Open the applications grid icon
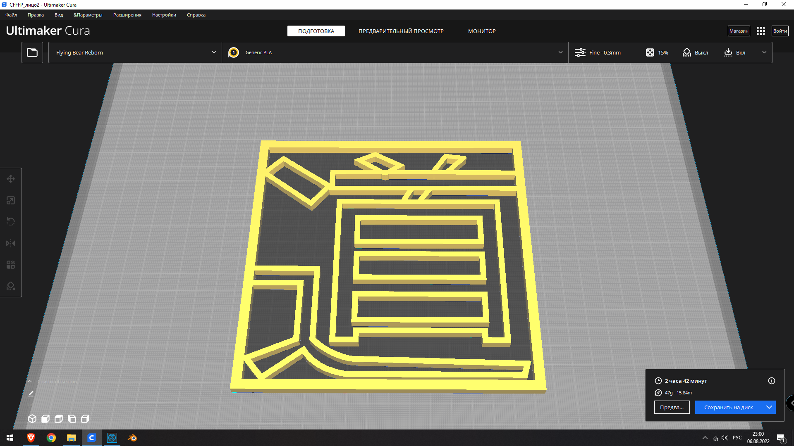 (761, 31)
